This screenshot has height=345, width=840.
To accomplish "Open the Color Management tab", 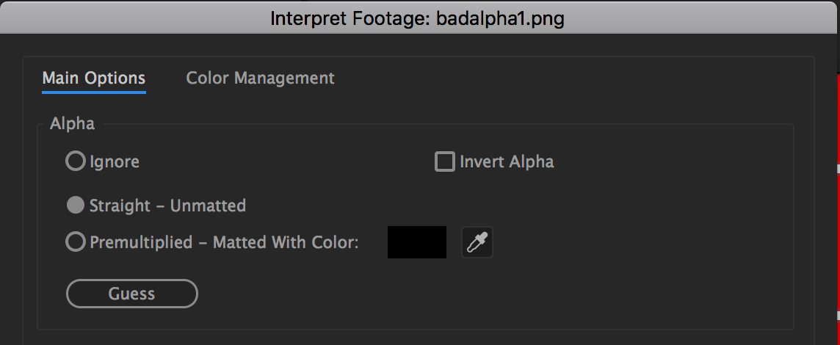I will coord(260,78).
